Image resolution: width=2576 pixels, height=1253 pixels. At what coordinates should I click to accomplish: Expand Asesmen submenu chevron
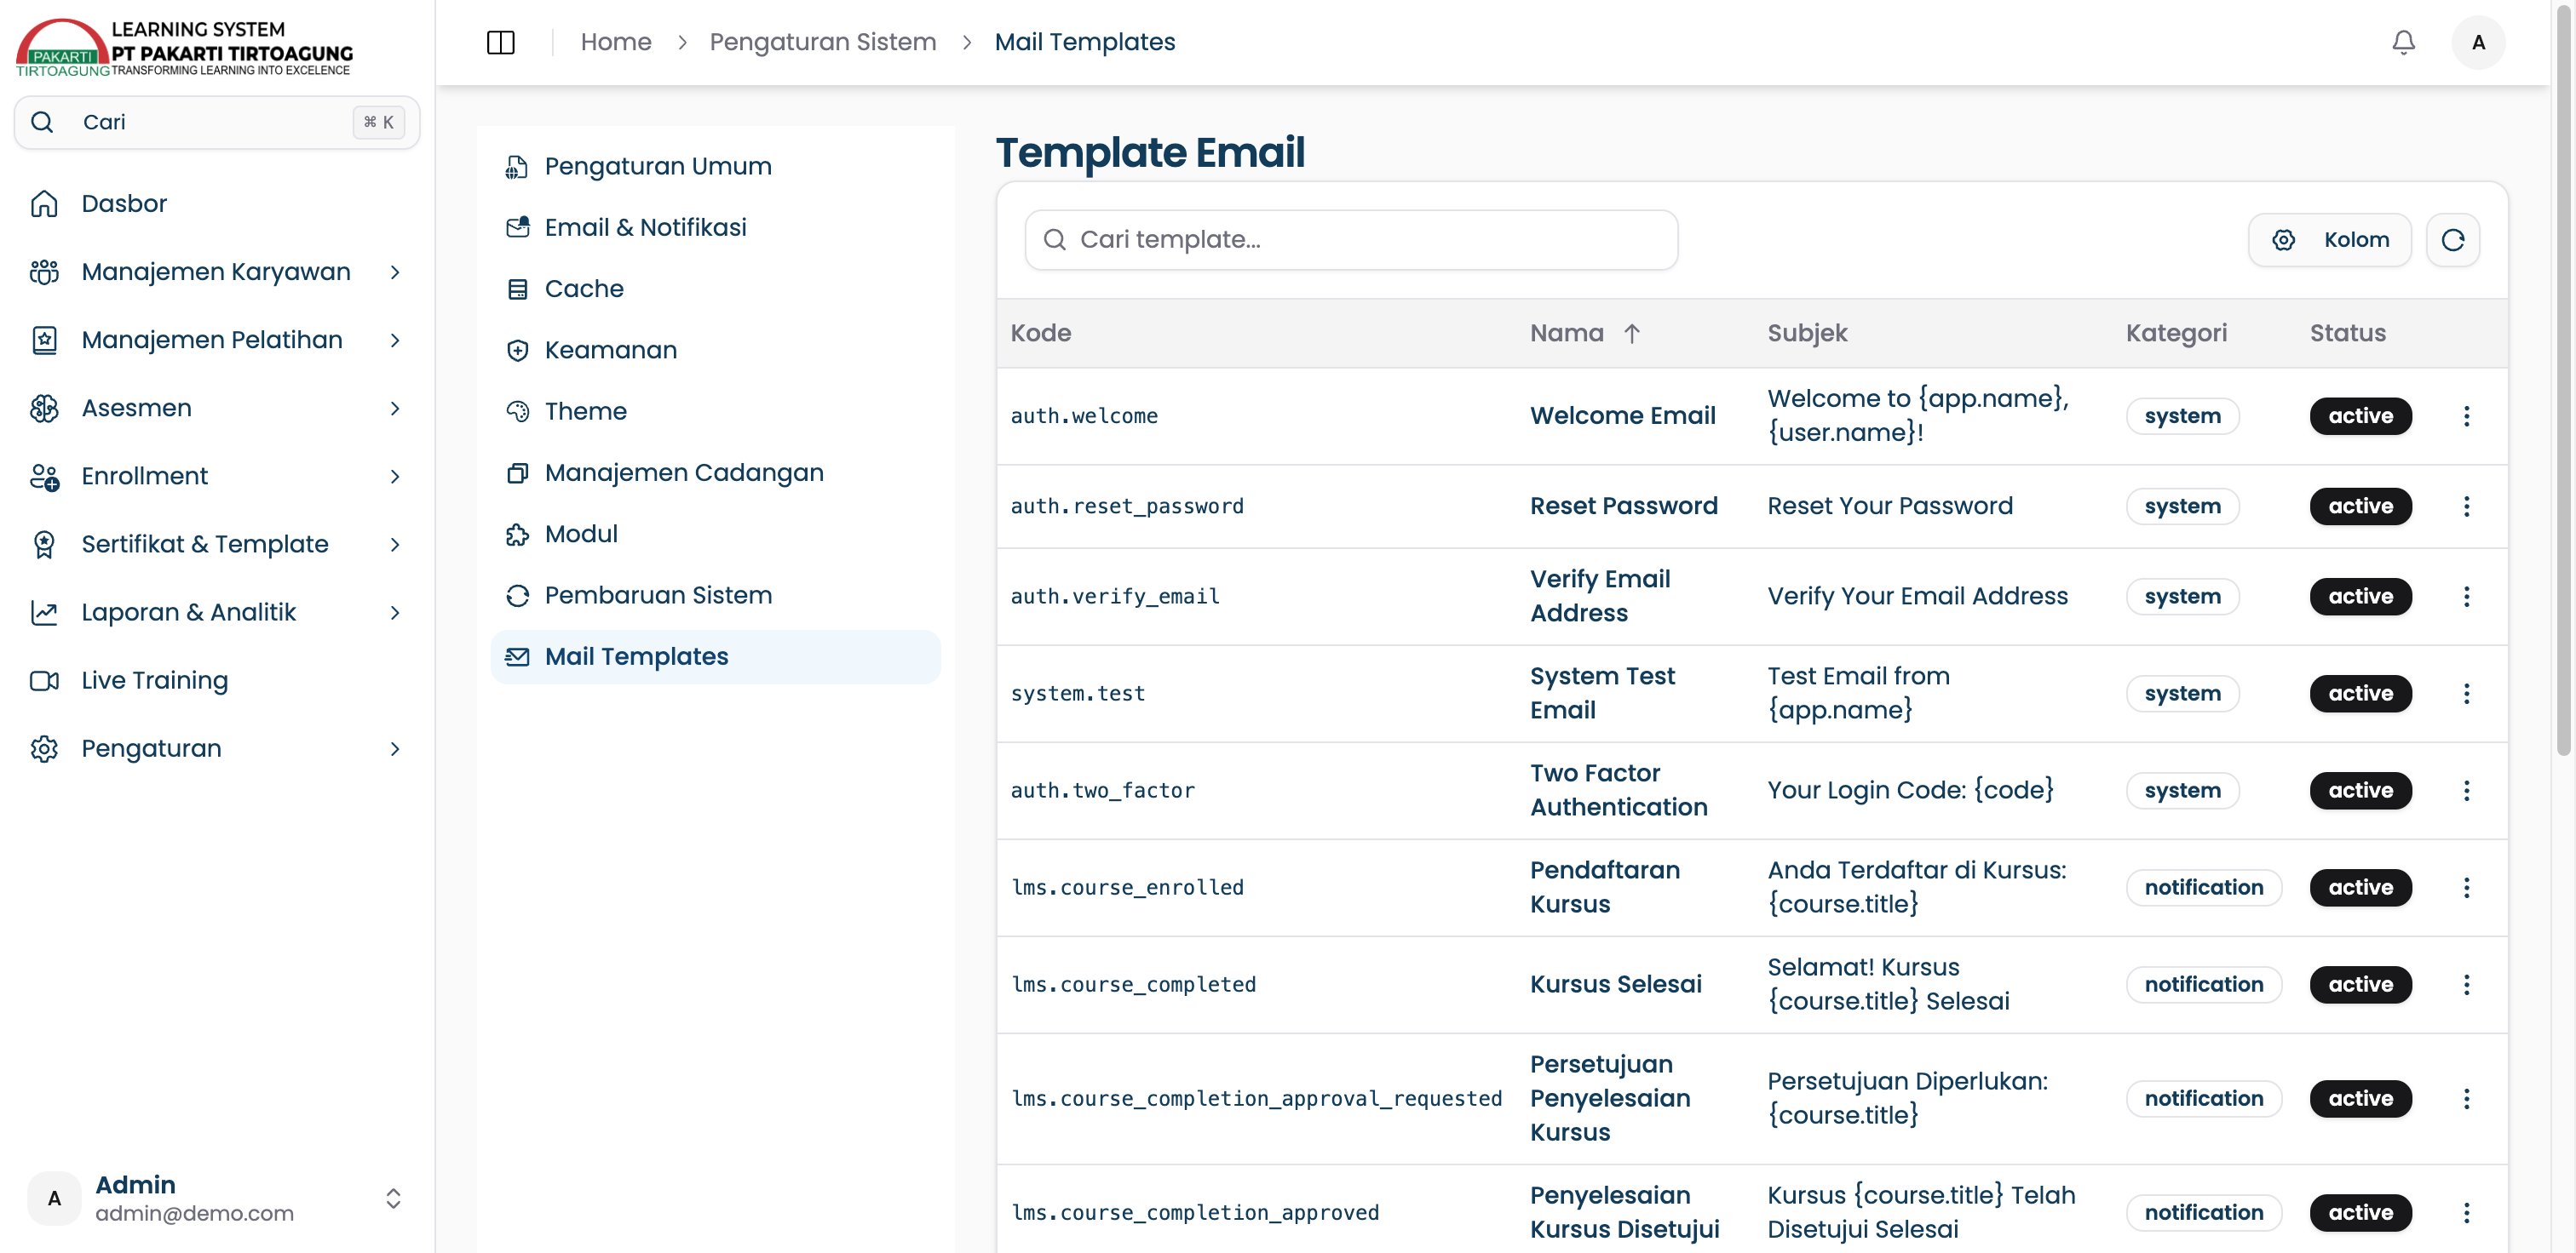[395, 408]
